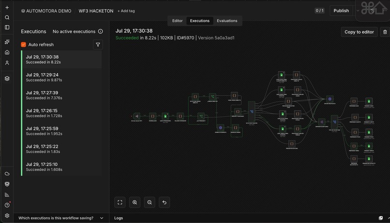
Task: Expand 'Which executions is this workflow saving?'
Action: 61,218
